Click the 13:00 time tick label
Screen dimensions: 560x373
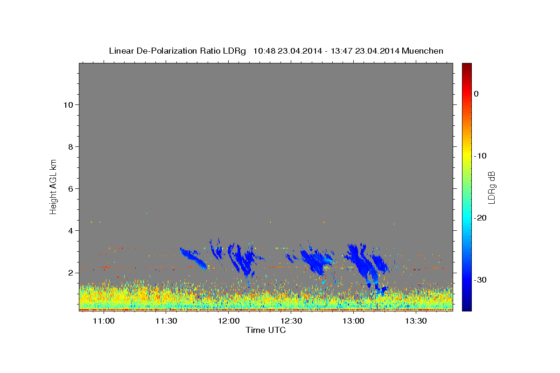[353, 321]
